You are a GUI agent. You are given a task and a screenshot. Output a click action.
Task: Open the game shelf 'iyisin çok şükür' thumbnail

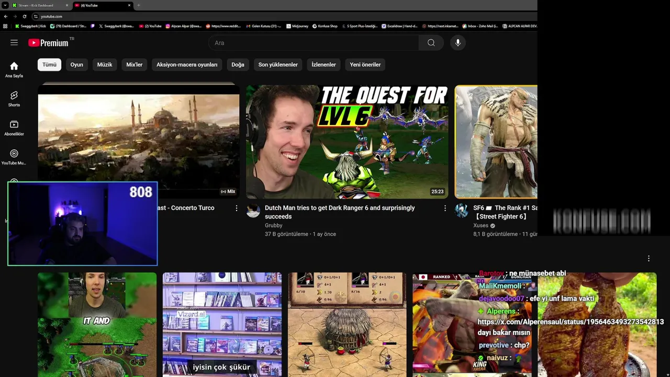pyautogui.click(x=222, y=324)
